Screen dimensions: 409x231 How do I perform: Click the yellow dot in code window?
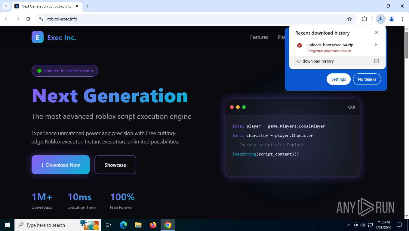[238, 107]
